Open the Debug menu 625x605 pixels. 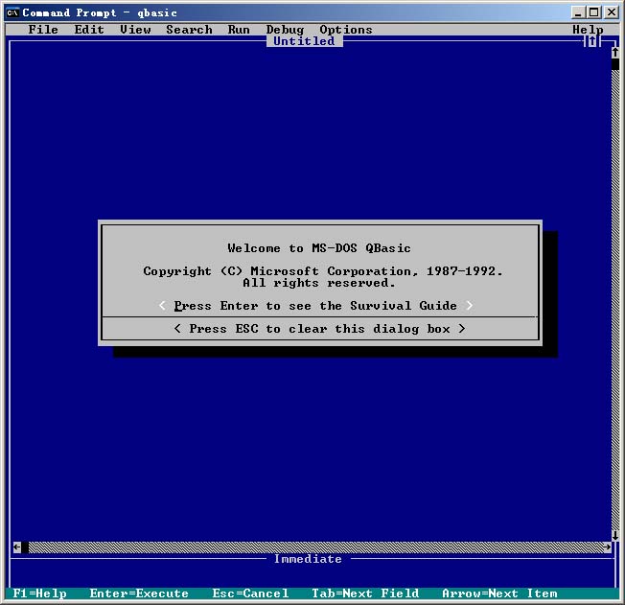(x=285, y=30)
